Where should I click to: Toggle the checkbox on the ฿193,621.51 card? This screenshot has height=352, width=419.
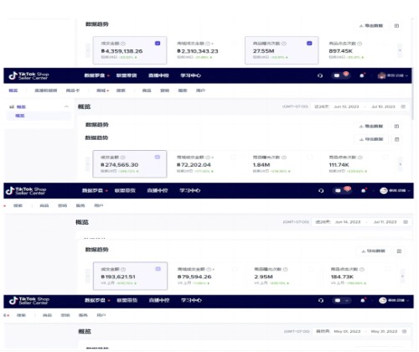158,269
